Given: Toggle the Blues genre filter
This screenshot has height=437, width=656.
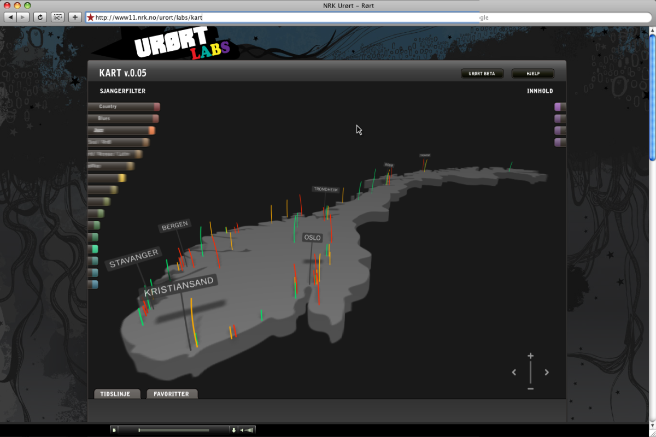Looking at the screenshot, I should coord(123,119).
